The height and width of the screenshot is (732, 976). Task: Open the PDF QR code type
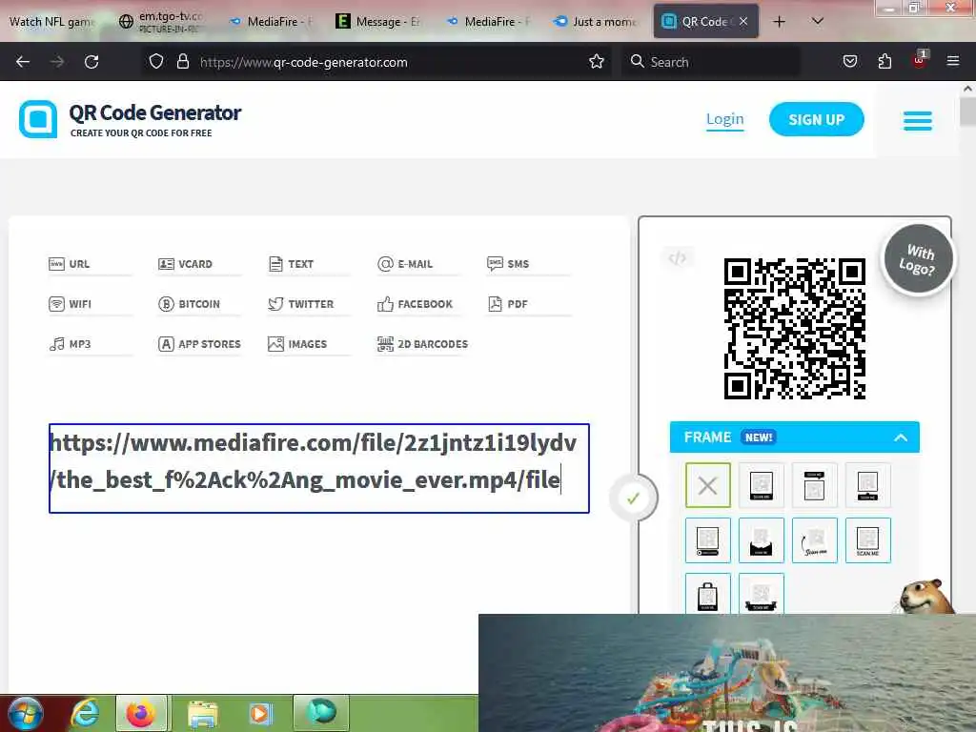pos(507,304)
